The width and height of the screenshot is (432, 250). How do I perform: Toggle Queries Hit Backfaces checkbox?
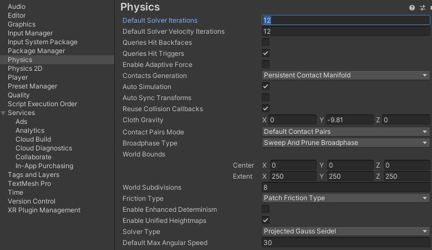(x=266, y=42)
